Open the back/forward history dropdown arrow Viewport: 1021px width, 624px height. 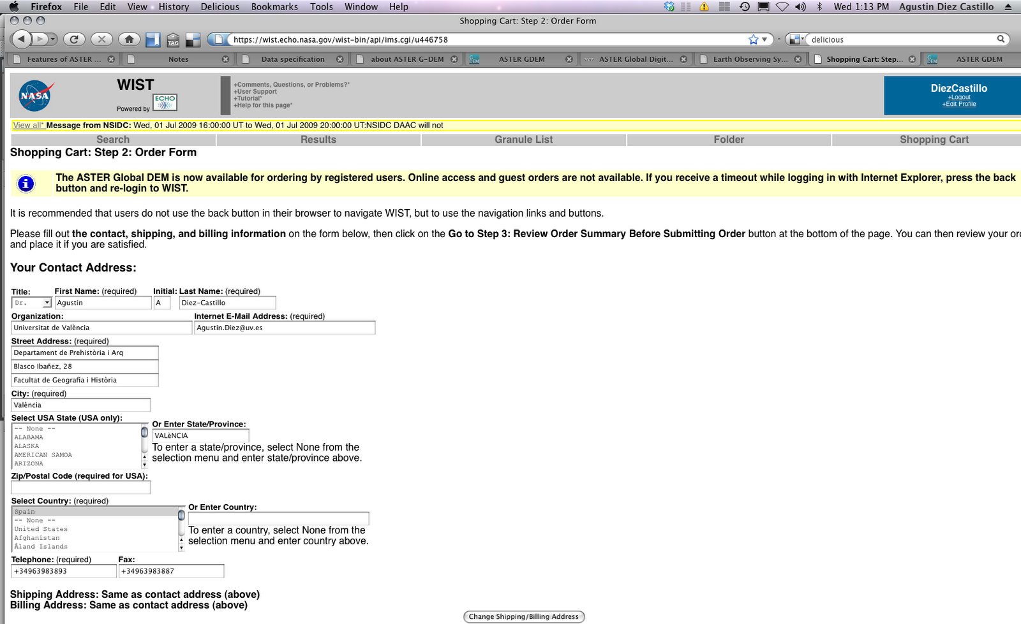pos(53,40)
